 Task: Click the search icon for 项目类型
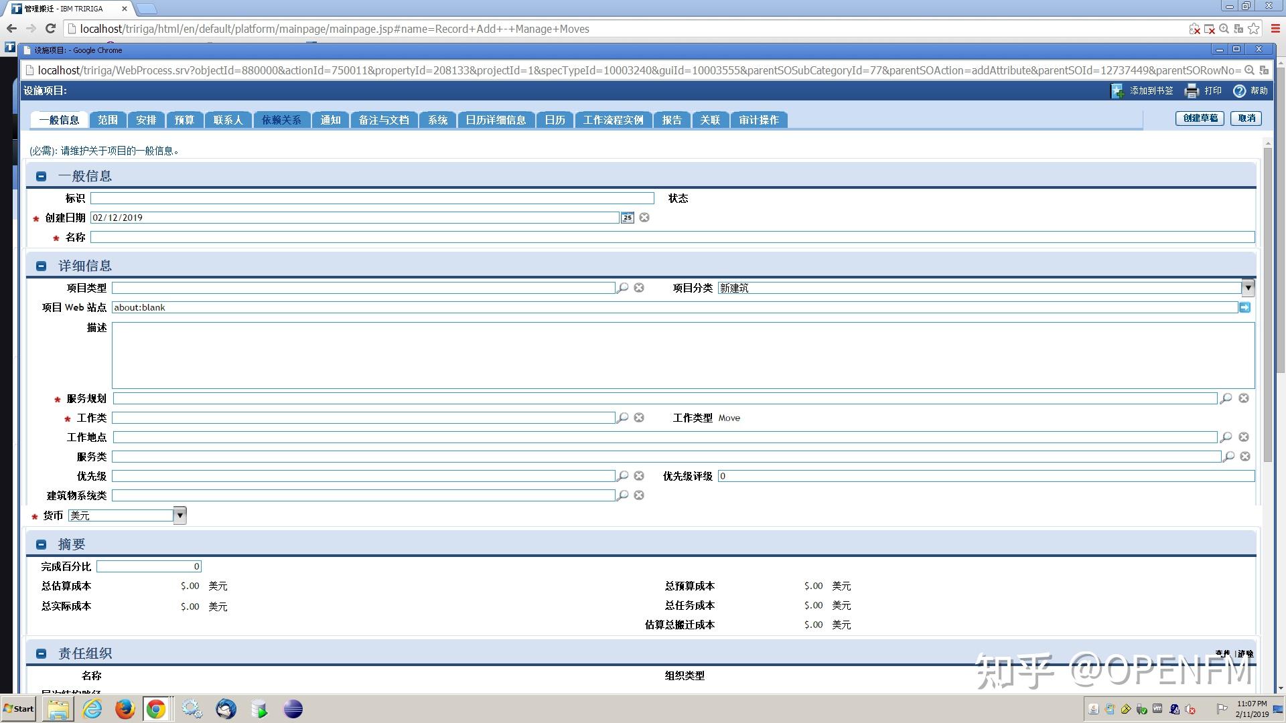(623, 288)
